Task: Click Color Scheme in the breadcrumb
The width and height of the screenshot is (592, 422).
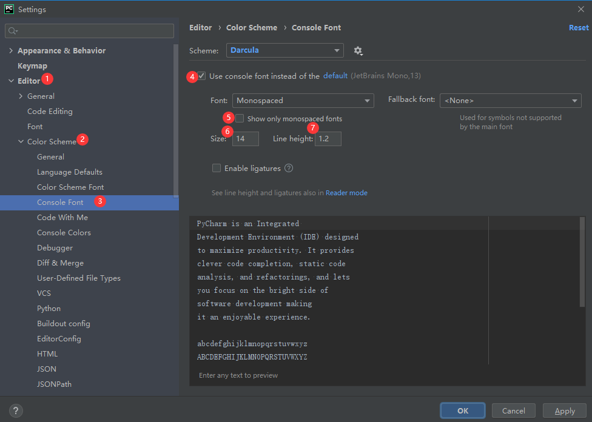Action: pos(252,27)
